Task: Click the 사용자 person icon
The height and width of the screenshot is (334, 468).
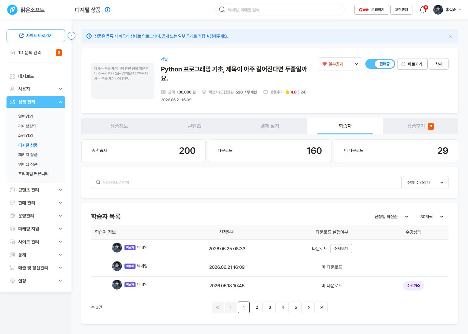Action: pos(12,89)
